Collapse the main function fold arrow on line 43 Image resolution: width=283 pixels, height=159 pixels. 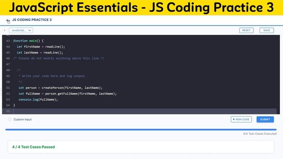pyautogui.click(x=11, y=41)
